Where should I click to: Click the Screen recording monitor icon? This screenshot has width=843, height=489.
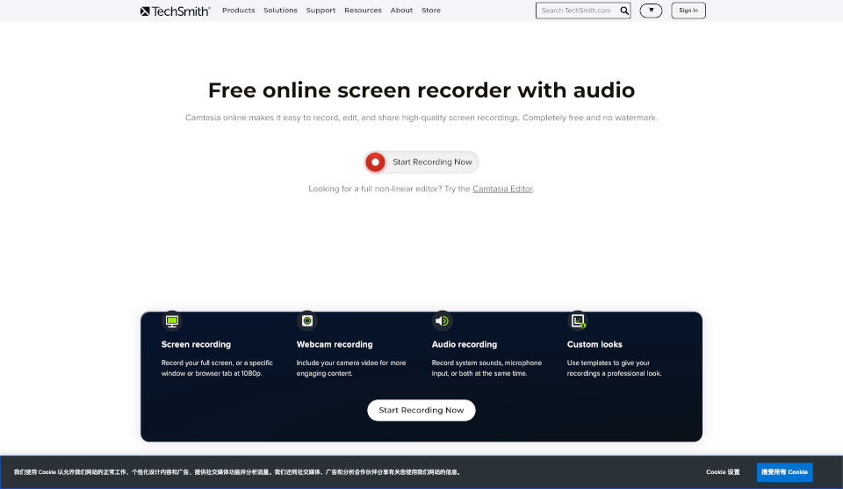[172, 320]
